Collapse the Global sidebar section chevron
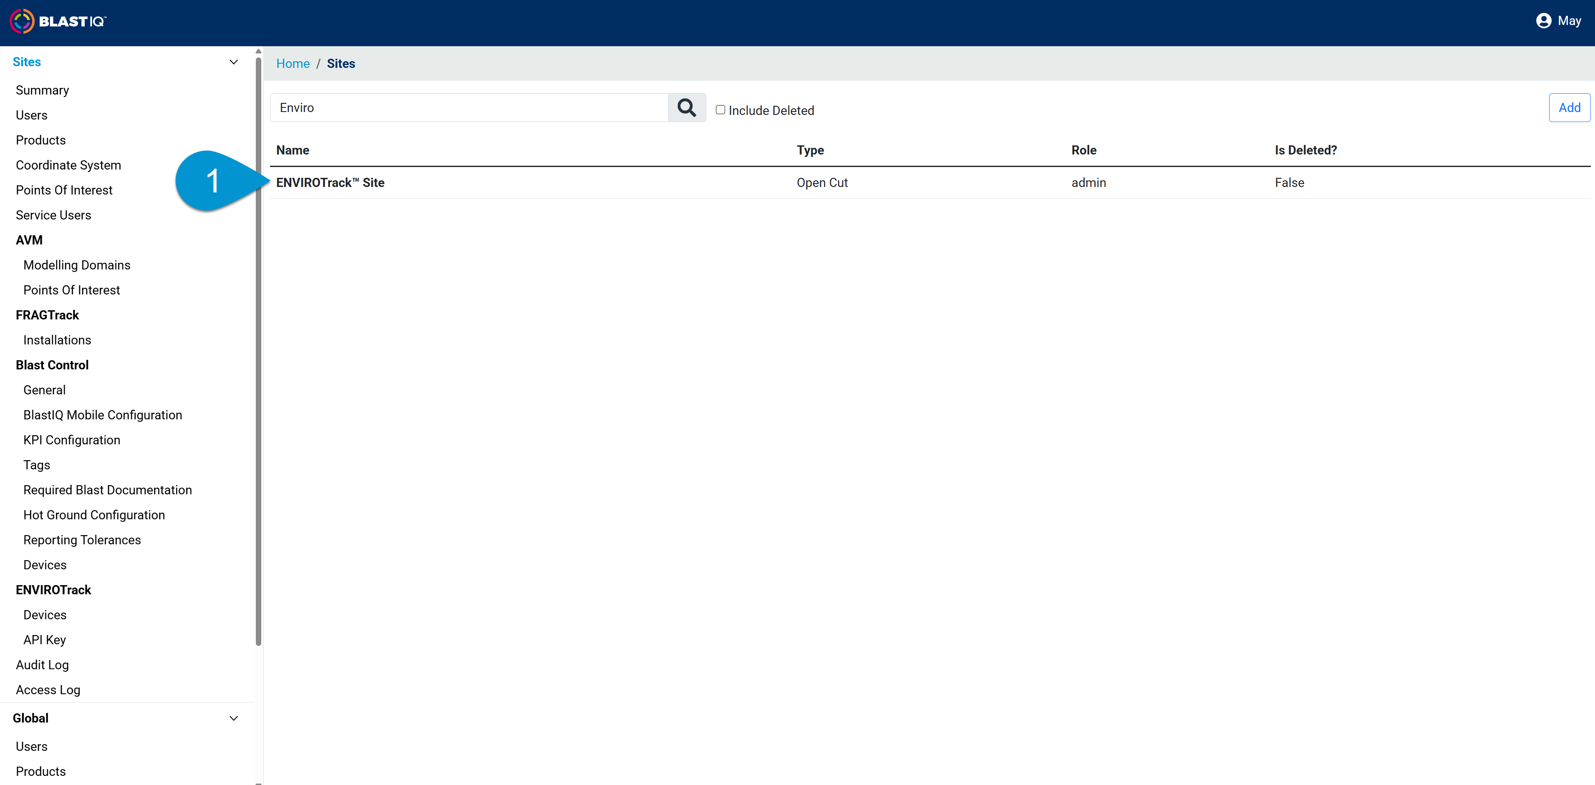Image resolution: width=1595 pixels, height=785 pixels. click(x=233, y=718)
